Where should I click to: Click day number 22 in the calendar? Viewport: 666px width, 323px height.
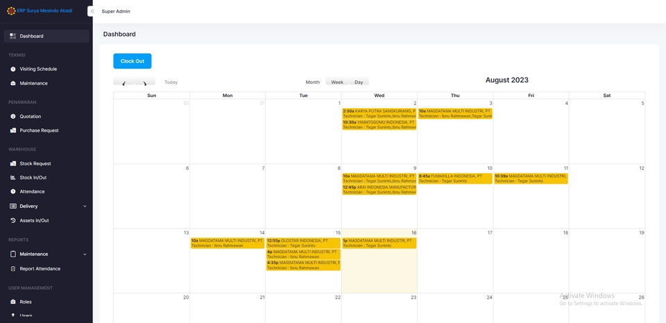pos(338,297)
